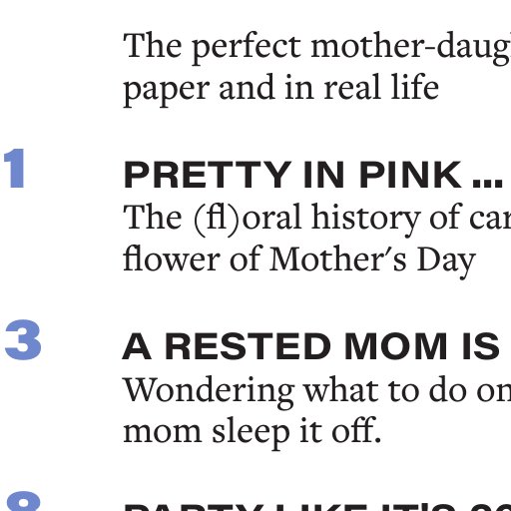Screen dimensions: 511x511
Task: Click the blue page number 1
Action: [x=14, y=169]
